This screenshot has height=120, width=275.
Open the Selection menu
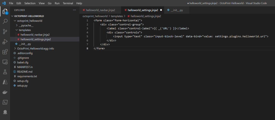tap(30, 3)
